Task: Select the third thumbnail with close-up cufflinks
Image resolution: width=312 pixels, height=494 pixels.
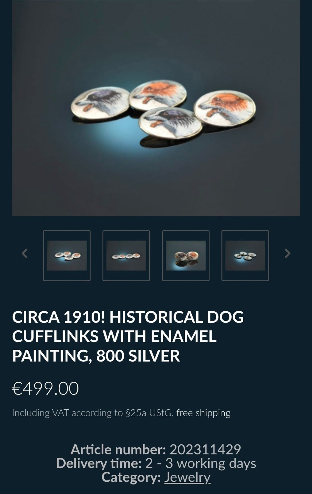Action: coord(186,255)
